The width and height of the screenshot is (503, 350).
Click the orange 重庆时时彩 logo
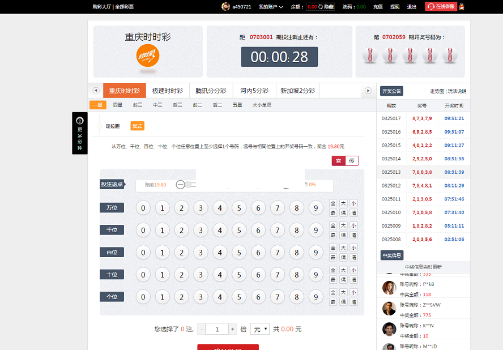148,56
